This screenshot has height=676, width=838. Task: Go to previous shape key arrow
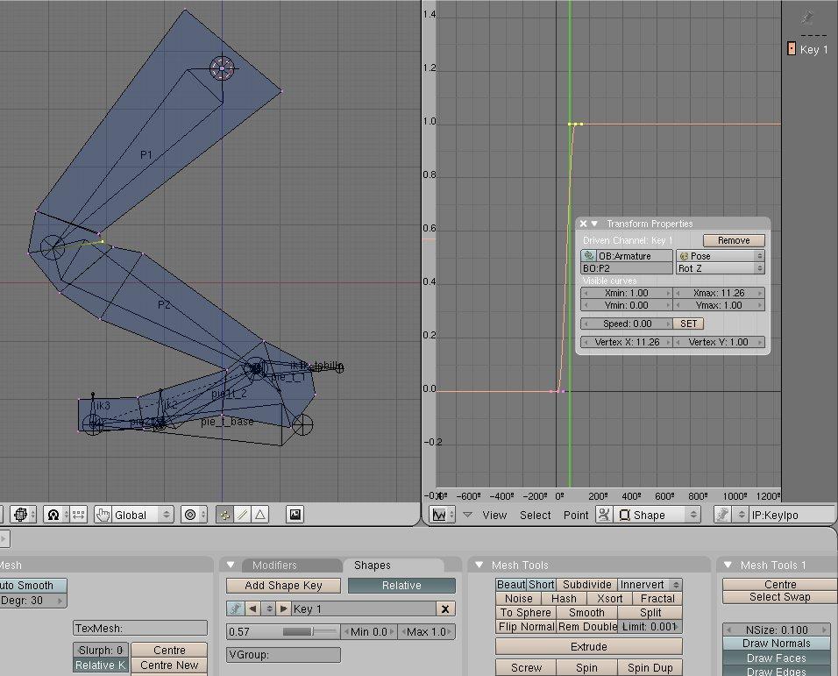click(x=253, y=608)
